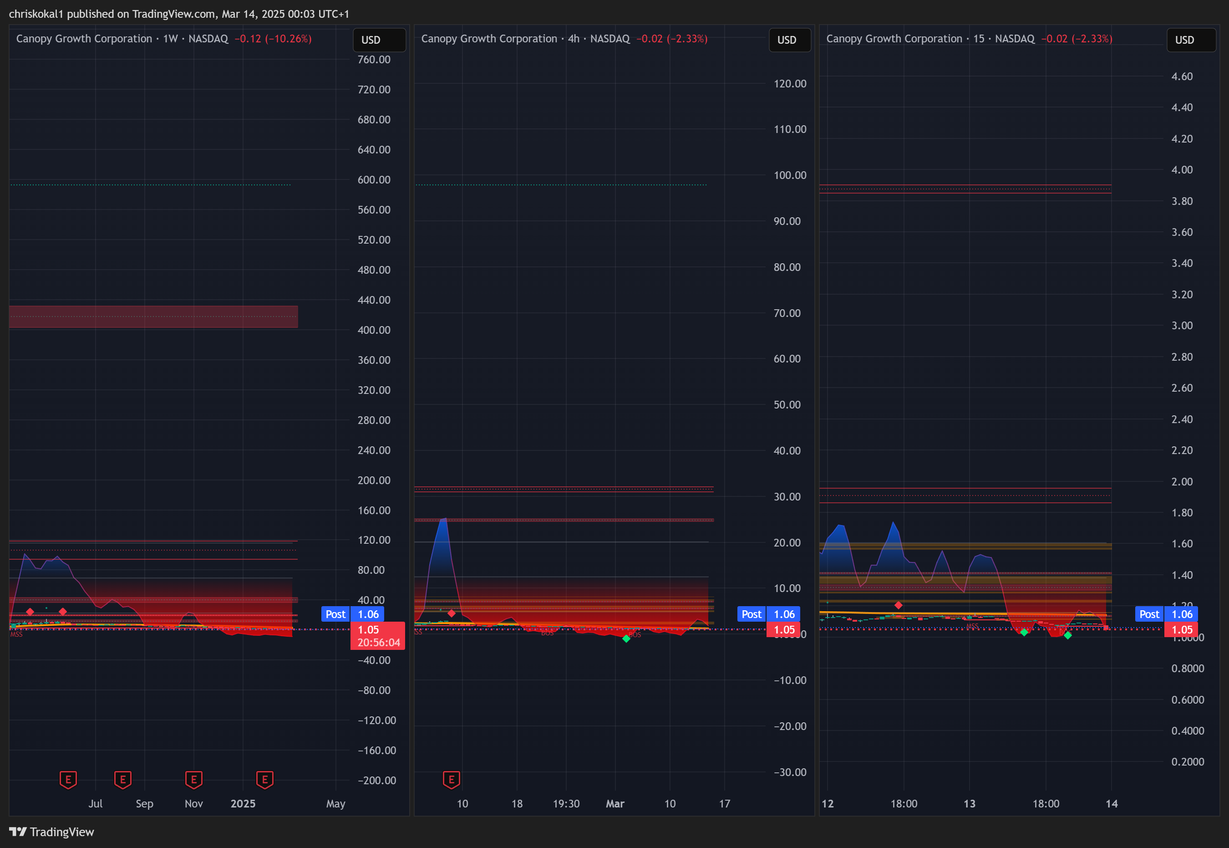1229x848 pixels.
Task: Click the −0.12 (−10.26%) change value
Action: [273, 39]
